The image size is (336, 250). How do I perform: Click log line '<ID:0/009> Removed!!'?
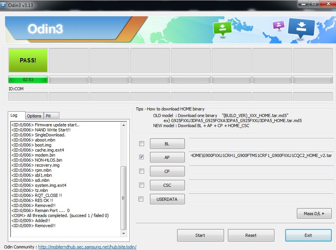coord(34,226)
